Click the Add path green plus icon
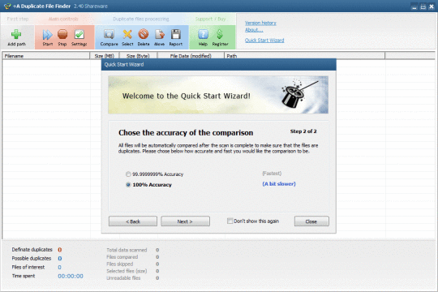Viewport: 438px width, 292px height. click(16, 34)
